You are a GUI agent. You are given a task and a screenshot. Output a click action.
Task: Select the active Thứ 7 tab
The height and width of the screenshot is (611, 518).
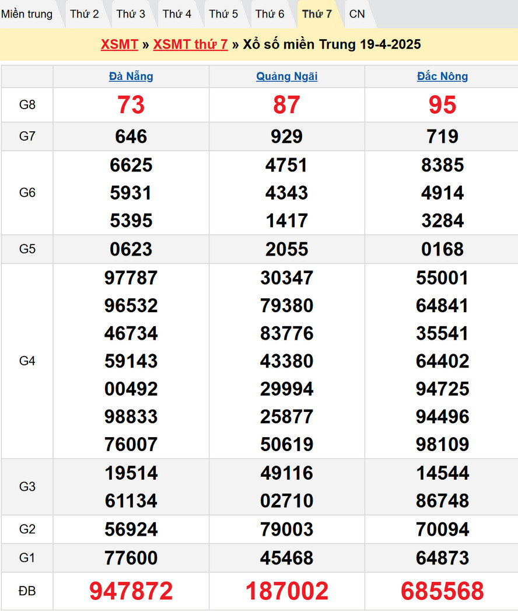pyautogui.click(x=317, y=14)
